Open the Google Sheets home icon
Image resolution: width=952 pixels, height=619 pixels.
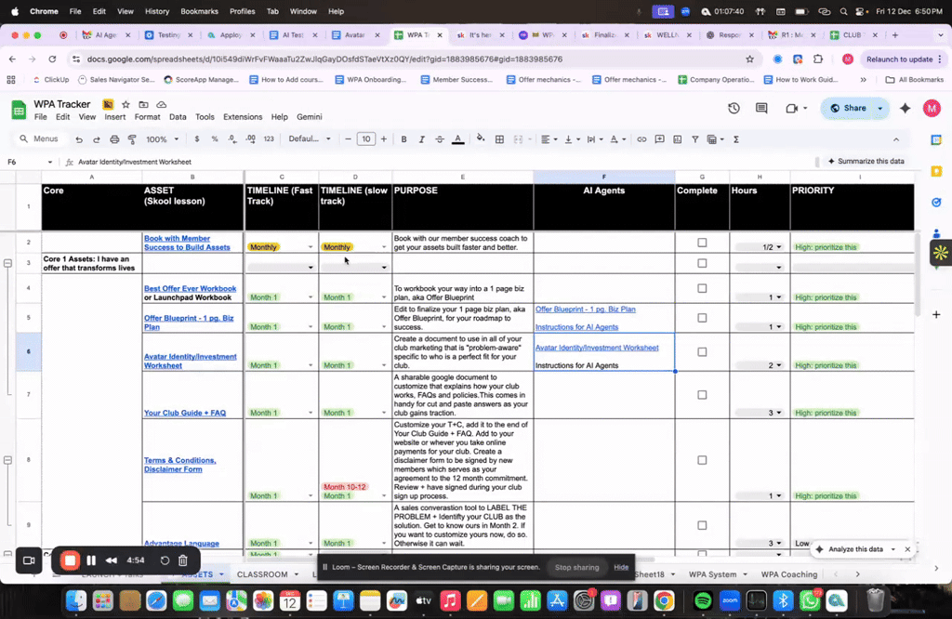(19, 110)
